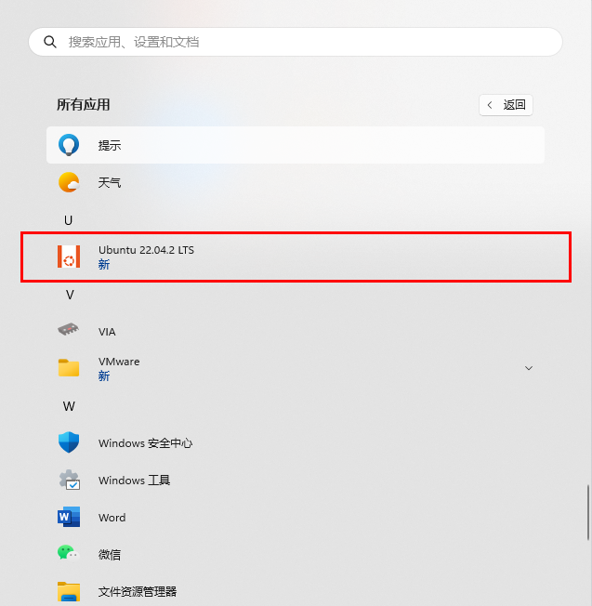
Task: Click the search apps and settings field
Action: (x=296, y=42)
